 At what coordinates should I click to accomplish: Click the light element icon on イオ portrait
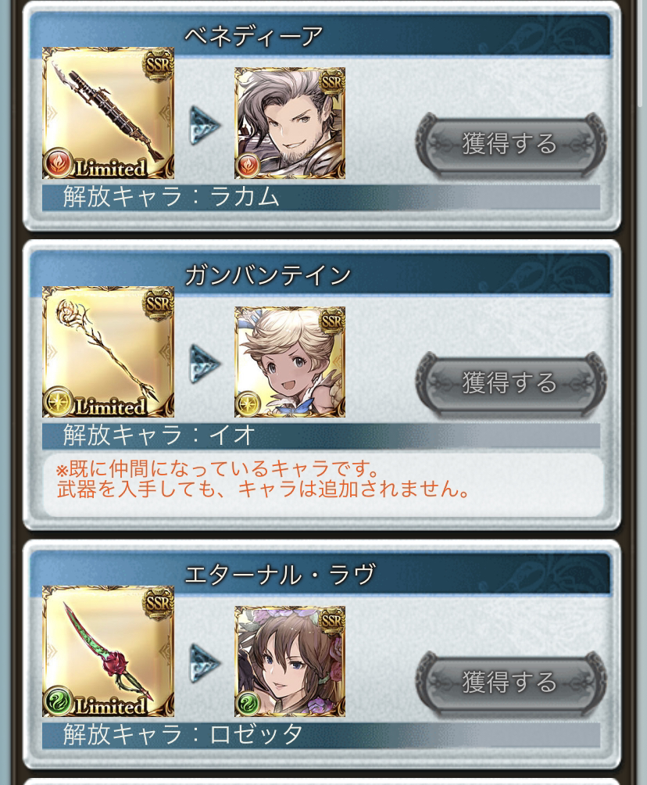pyautogui.click(x=248, y=404)
